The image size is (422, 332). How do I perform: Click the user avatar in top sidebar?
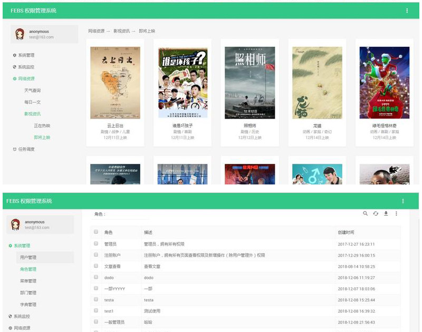20,34
